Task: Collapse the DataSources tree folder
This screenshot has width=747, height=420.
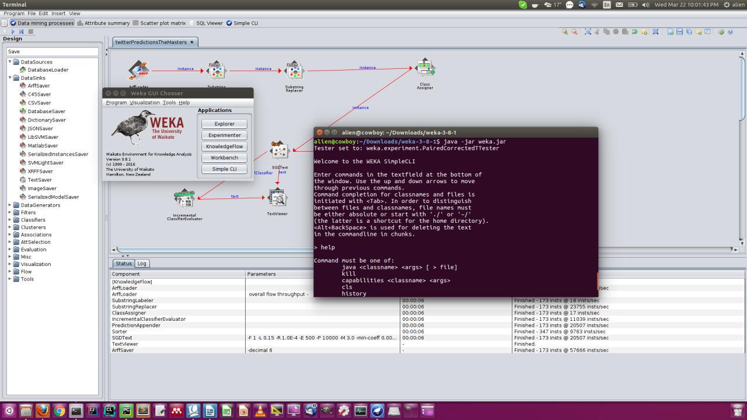Action: (x=10, y=62)
